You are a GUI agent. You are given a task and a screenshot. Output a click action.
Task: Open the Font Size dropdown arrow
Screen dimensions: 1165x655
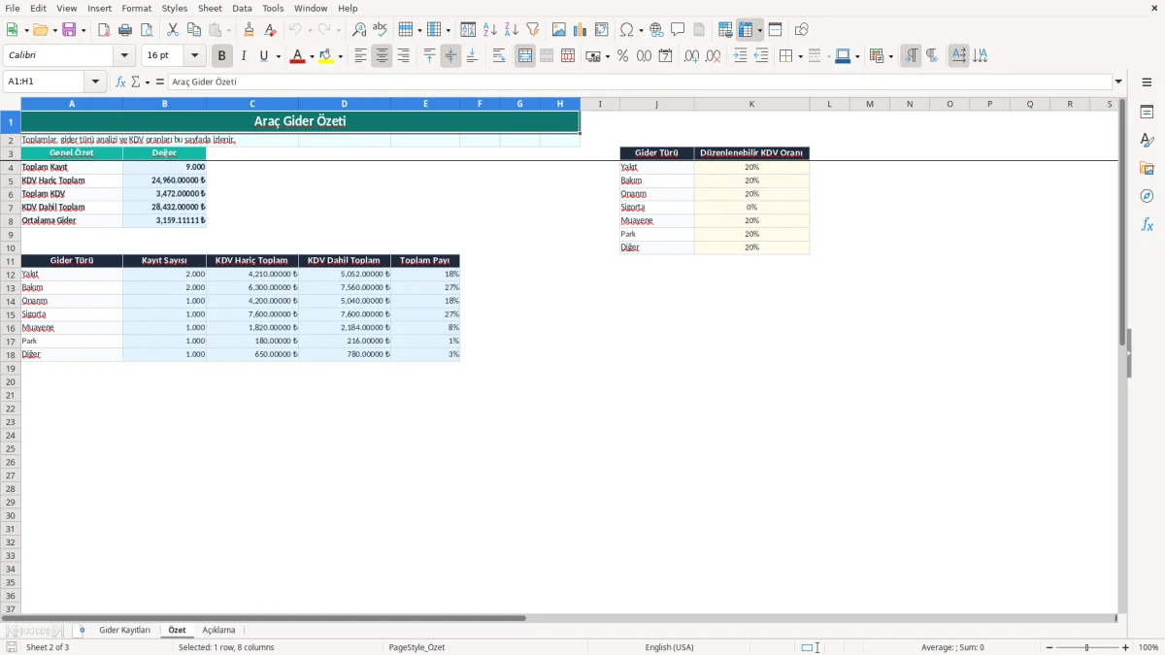(194, 56)
